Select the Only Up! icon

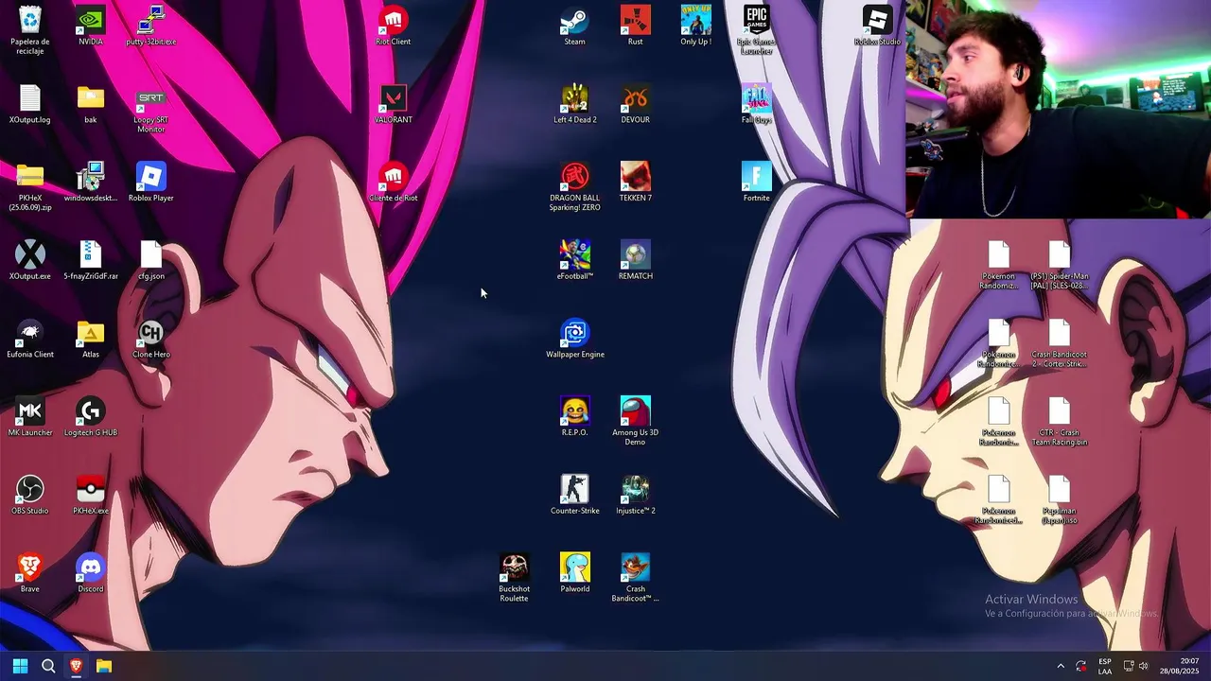coord(696,26)
